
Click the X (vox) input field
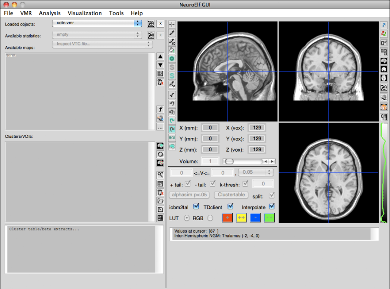click(x=257, y=127)
